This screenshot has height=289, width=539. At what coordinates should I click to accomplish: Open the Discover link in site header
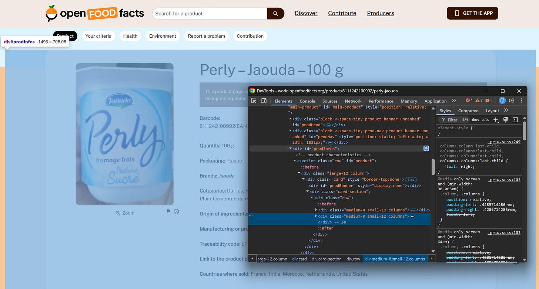click(x=306, y=13)
